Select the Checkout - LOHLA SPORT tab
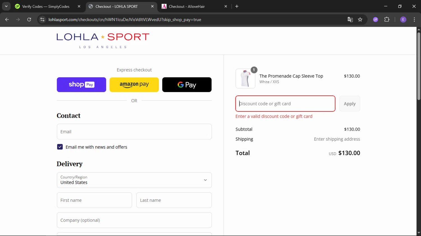The width and height of the screenshot is (421, 236). pyautogui.click(x=116, y=6)
